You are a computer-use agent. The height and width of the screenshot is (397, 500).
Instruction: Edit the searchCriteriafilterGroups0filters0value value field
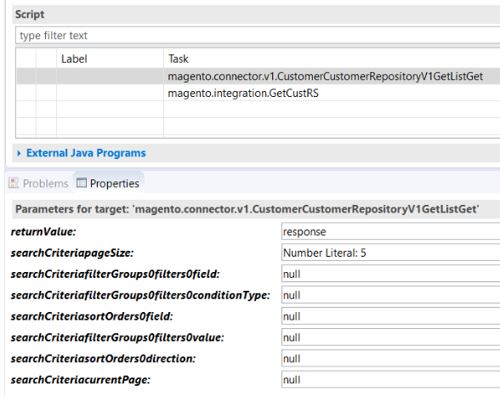pyautogui.click(x=390, y=337)
